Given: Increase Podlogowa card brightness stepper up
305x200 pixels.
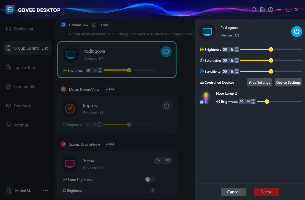Looking at the screenshot, I should pyautogui.click(x=100, y=69).
